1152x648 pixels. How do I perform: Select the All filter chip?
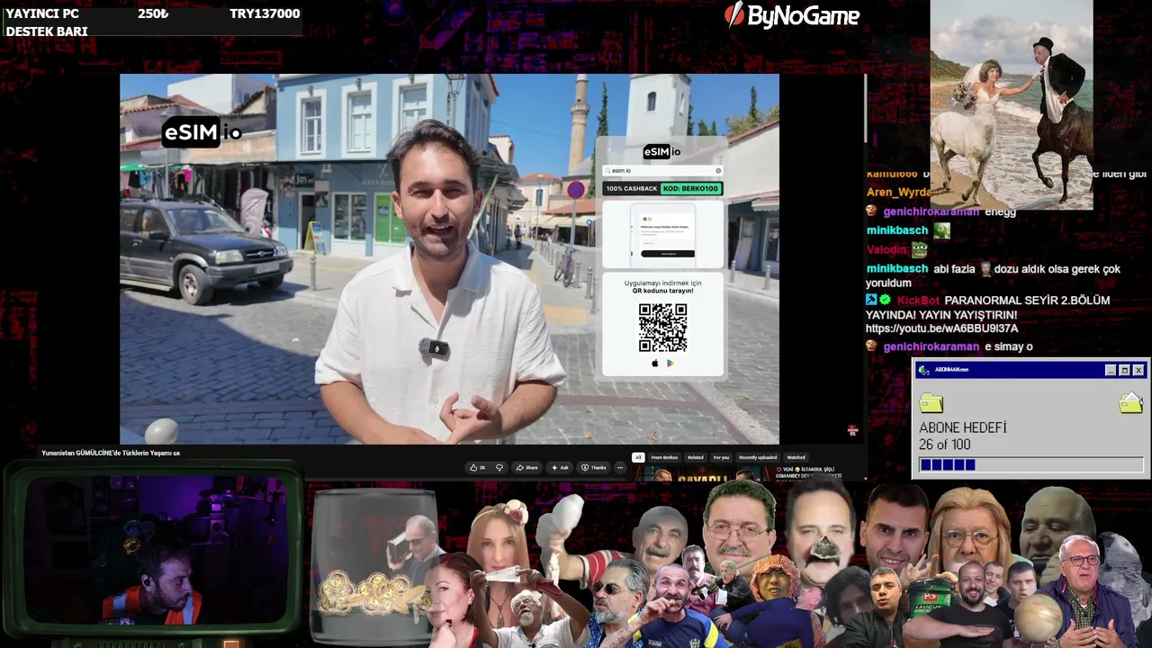(x=638, y=457)
